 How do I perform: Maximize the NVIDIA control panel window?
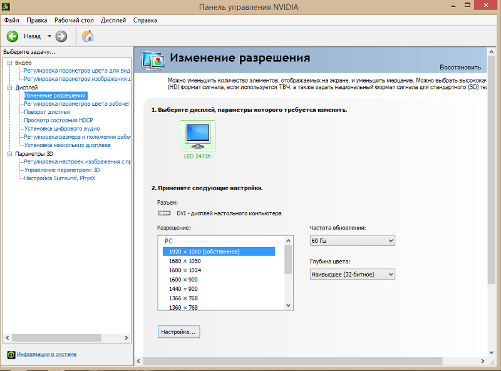pos(467,6)
